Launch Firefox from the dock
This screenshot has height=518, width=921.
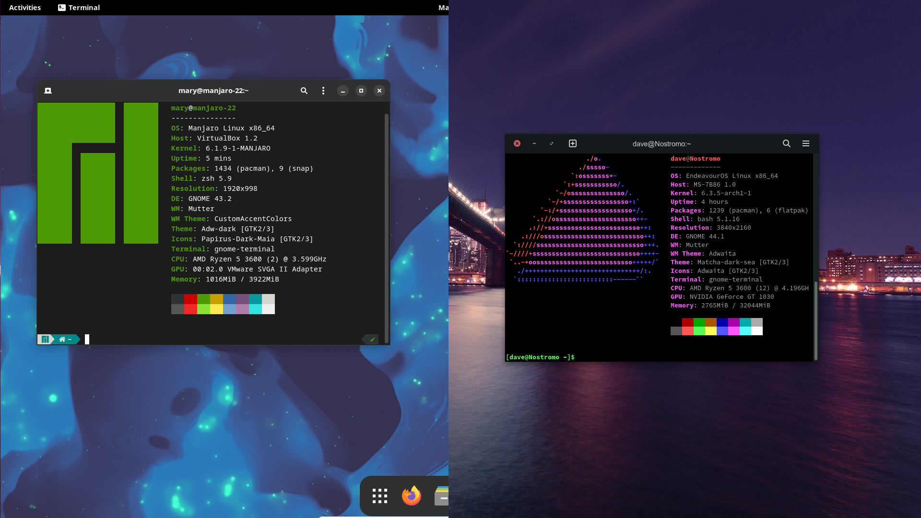tap(411, 496)
